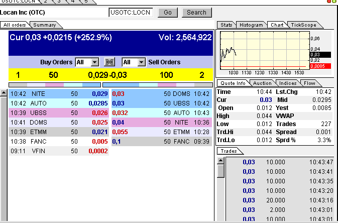The height and width of the screenshot is (223, 338).
Task: Click the price chart thumbnail
Action: pyautogui.click(x=264, y=52)
